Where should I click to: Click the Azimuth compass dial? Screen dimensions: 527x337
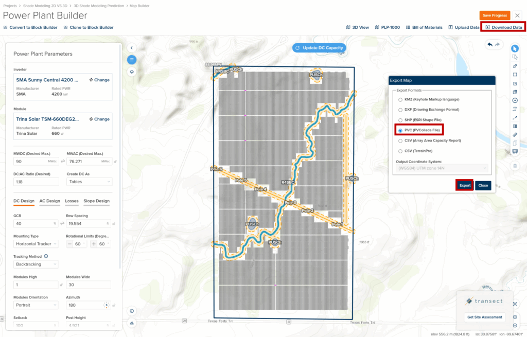tap(106, 305)
